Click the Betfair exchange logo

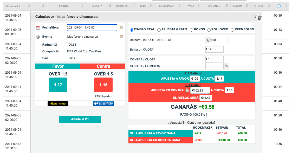tap(103, 104)
